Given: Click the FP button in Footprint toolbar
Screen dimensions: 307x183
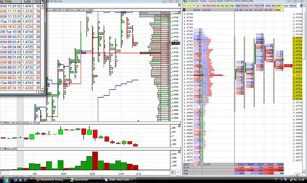Looking at the screenshot, I should coord(262,6).
